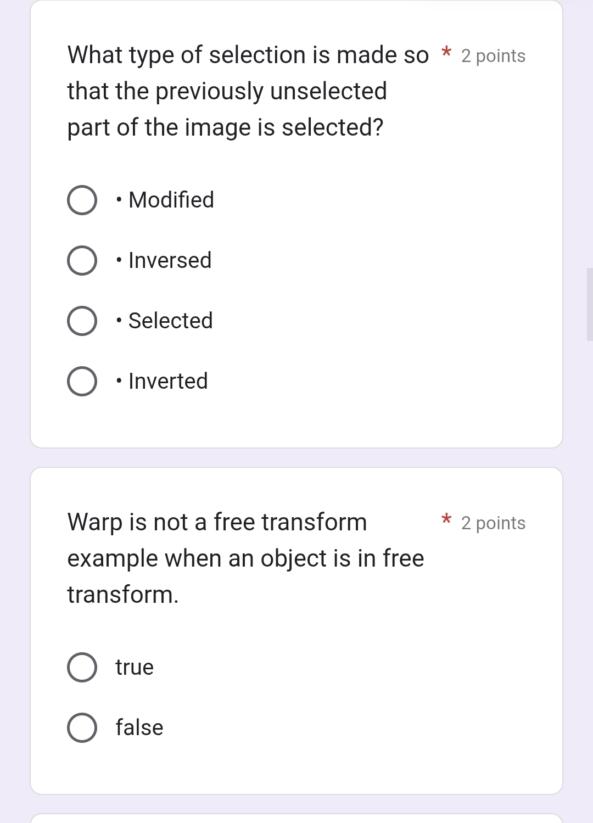Click the 'false' answer label text

139,728
